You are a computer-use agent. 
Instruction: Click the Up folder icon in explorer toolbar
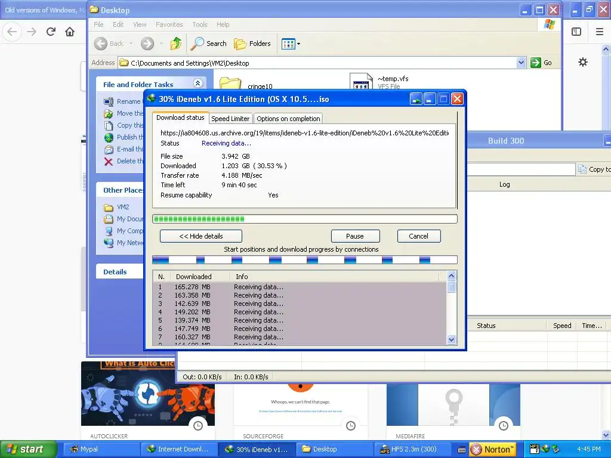point(176,44)
